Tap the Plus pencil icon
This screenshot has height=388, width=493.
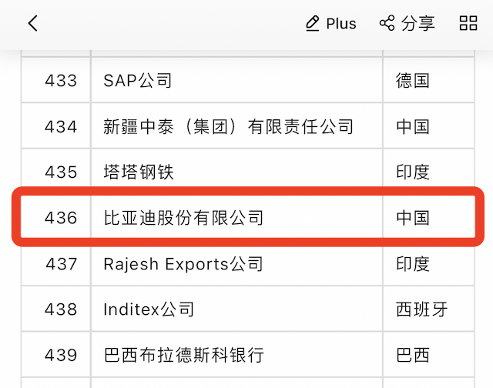pyautogui.click(x=312, y=24)
